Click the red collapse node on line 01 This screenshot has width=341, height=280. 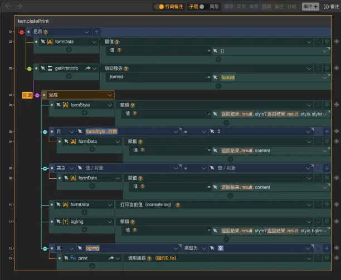(22, 32)
